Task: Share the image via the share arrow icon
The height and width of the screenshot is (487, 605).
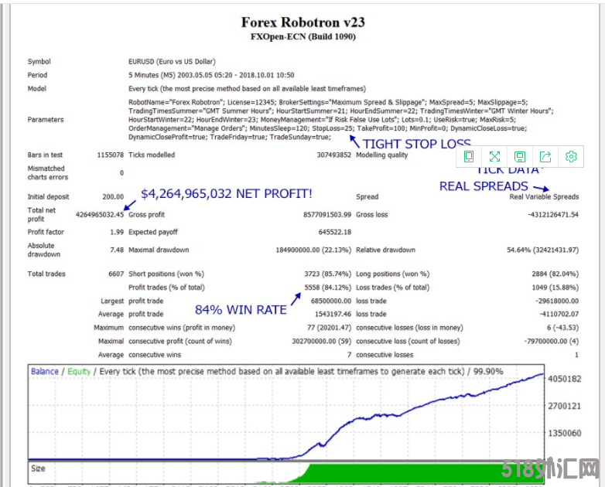Action: 545,157
